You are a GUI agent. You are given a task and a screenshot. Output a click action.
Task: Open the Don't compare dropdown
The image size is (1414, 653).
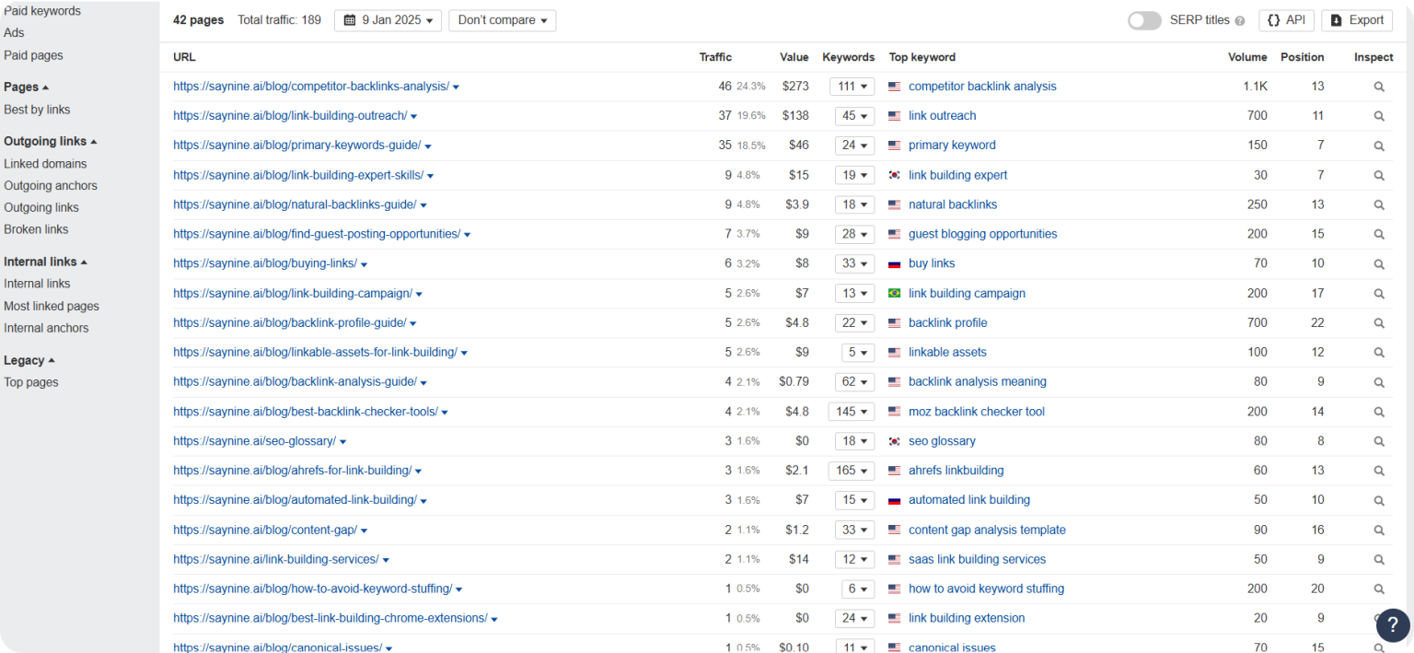502,19
